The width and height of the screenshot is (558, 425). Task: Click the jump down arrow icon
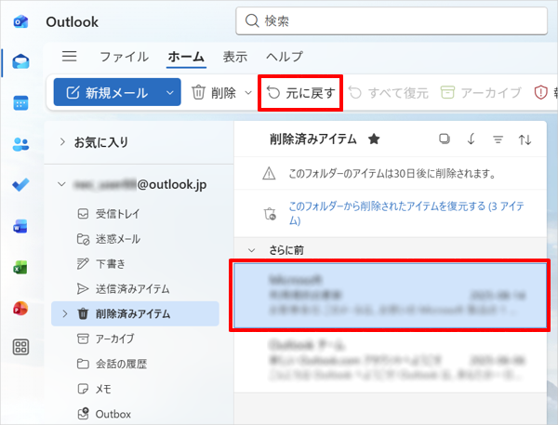coord(472,139)
